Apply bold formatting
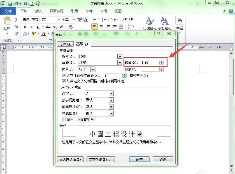This screenshot has height=174, width=235. point(25,27)
